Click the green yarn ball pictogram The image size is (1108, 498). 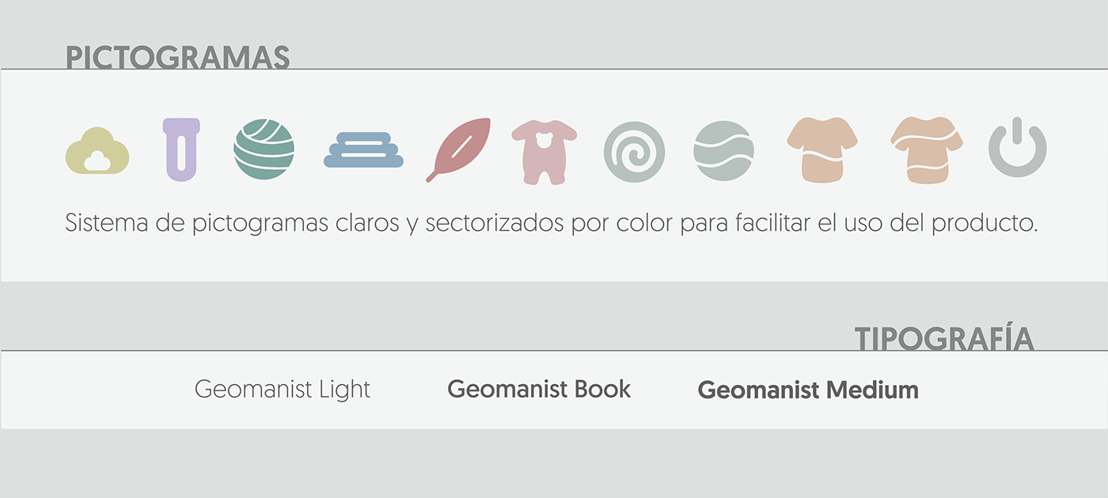pos(264,149)
